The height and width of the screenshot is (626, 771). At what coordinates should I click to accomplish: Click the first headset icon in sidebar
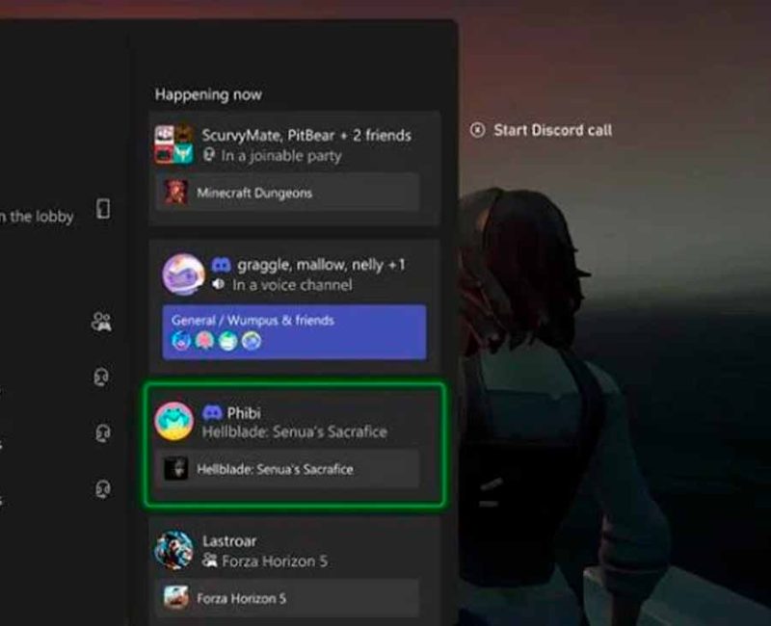[101, 377]
